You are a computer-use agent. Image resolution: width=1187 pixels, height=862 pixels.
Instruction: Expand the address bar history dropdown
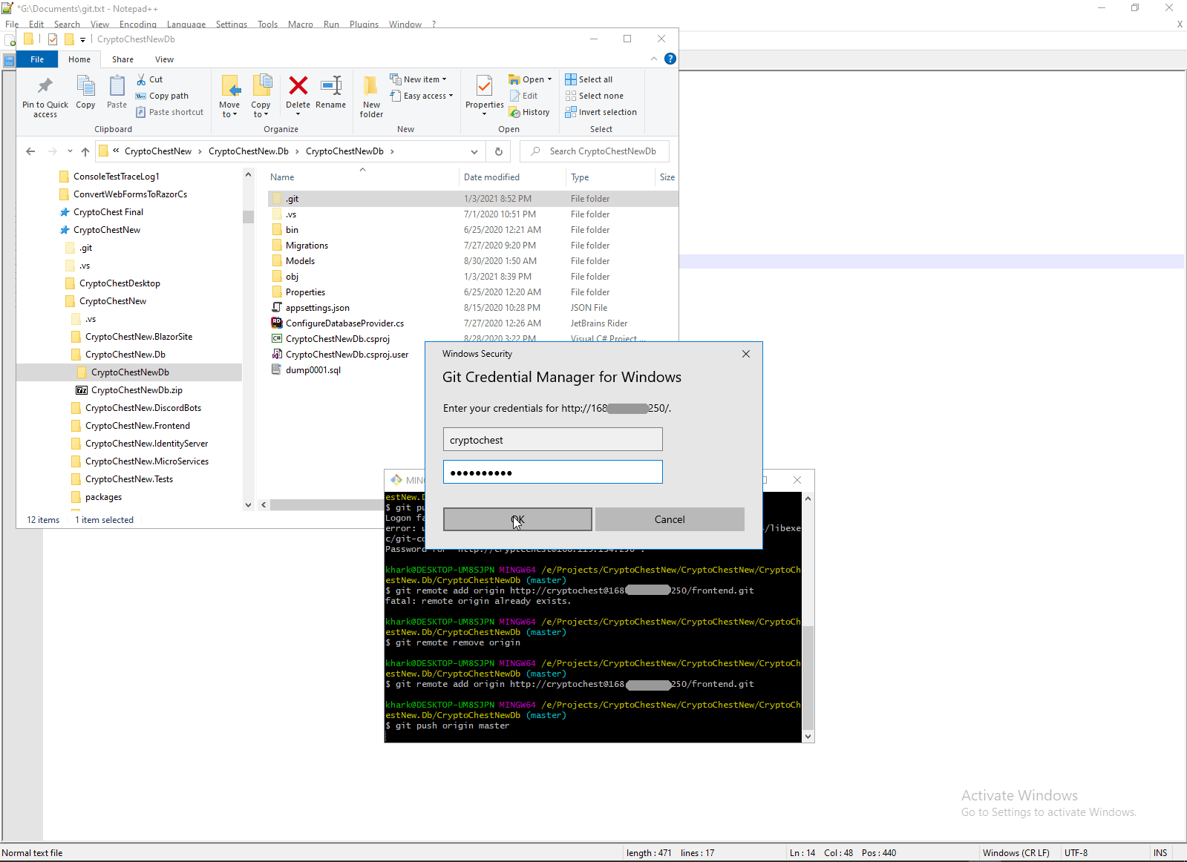pos(474,151)
